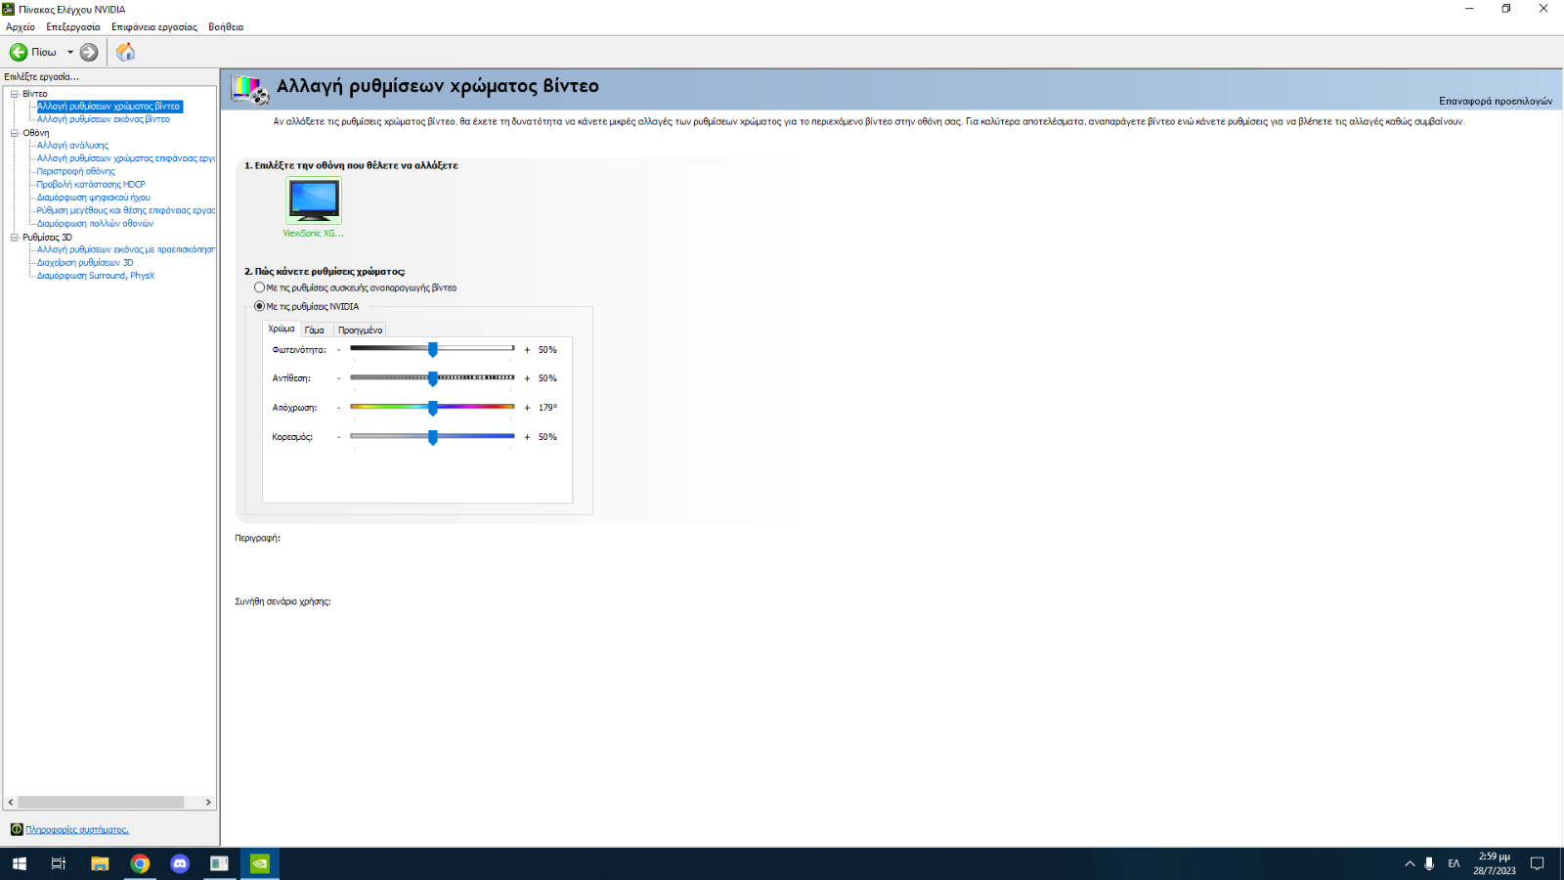Screen dimensions: 1564x880
Task: Decrease Αντίθεση with minus button
Action: click(x=339, y=378)
